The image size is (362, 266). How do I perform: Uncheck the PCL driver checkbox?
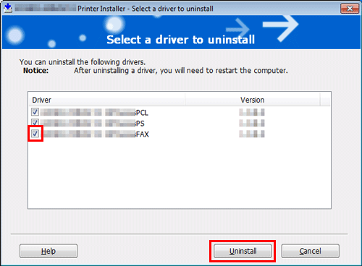pos(35,112)
